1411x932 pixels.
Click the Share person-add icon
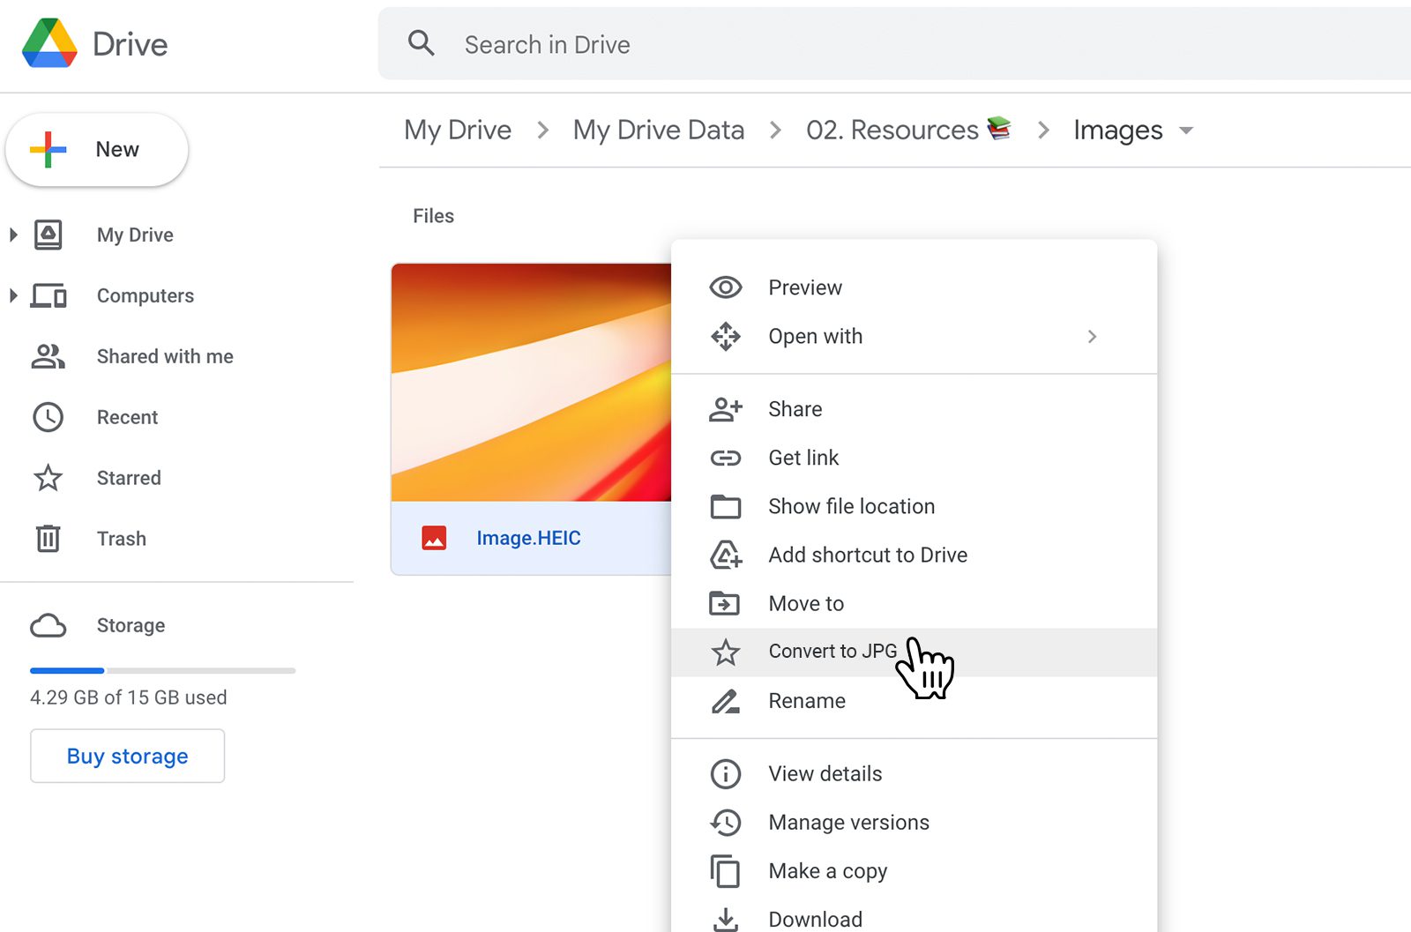point(725,408)
